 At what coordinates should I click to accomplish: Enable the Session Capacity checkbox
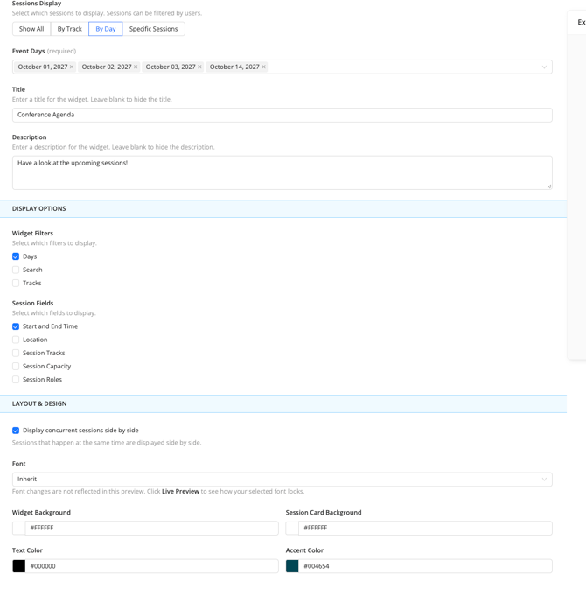tap(16, 367)
